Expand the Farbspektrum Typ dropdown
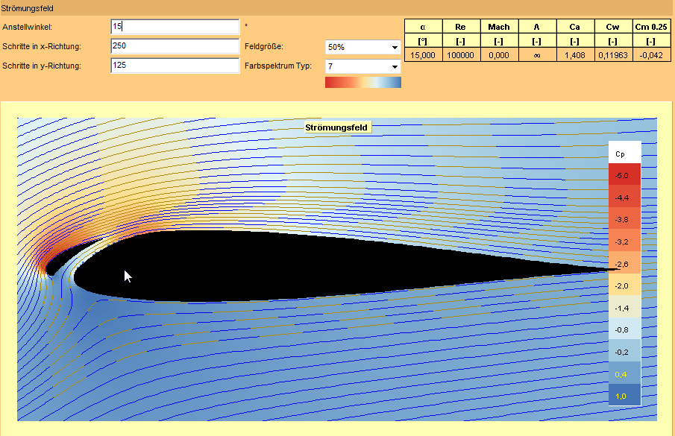Screen dimensions: 675x436 coord(363,66)
